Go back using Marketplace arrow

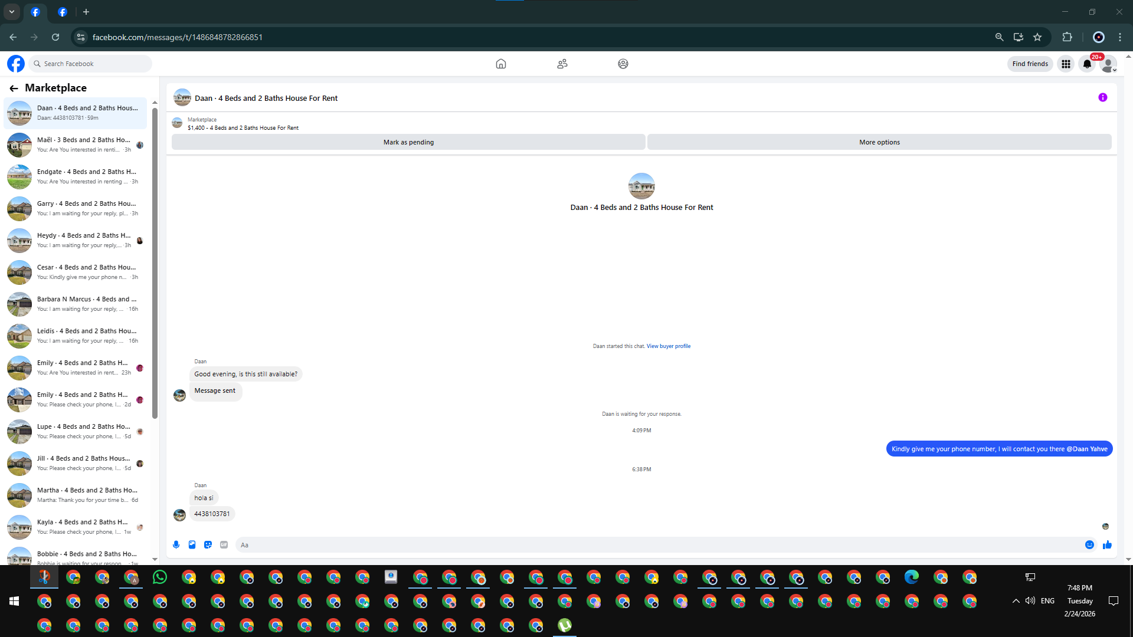(14, 88)
